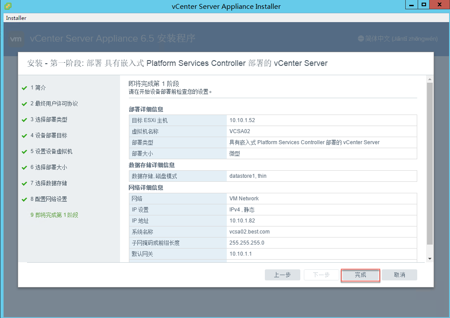The image size is (450, 318).
Task: Click the 完成 (Finish) button
Action: point(360,275)
